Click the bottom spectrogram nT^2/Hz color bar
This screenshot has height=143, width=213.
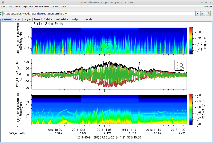click(191, 109)
